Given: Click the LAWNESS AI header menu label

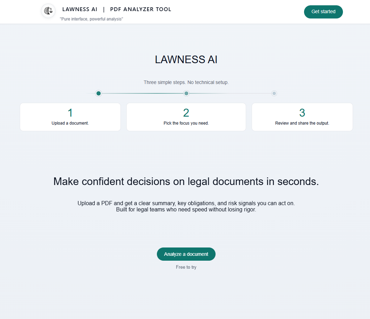Looking at the screenshot, I should [x=80, y=9].
